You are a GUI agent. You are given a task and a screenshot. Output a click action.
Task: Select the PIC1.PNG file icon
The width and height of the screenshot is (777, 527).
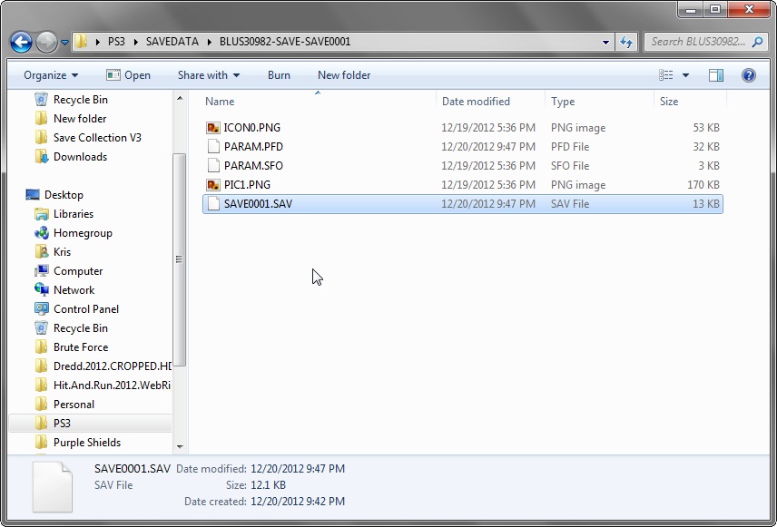213,185
